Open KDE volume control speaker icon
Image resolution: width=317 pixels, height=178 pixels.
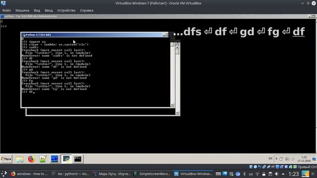tap(277, 174)
